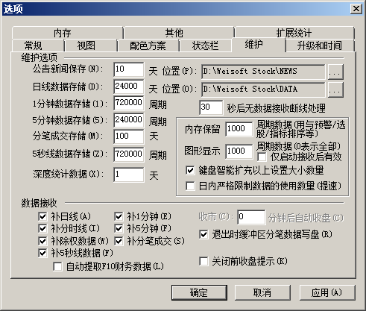Uncheck 补分笔成交(S) option
This screenshot has height=311, width=366.
[119, 241]
